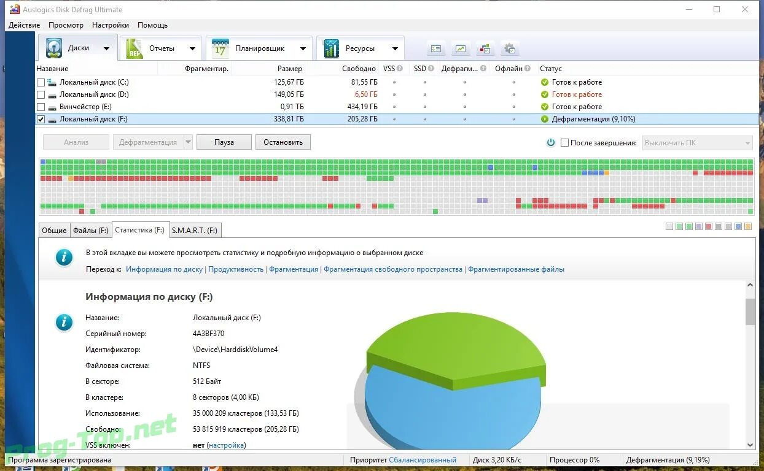Image resolution: width=764 pixels, height=471 pixels.
Task: Click the info icon beside the tab description
Action: point(64,258)
